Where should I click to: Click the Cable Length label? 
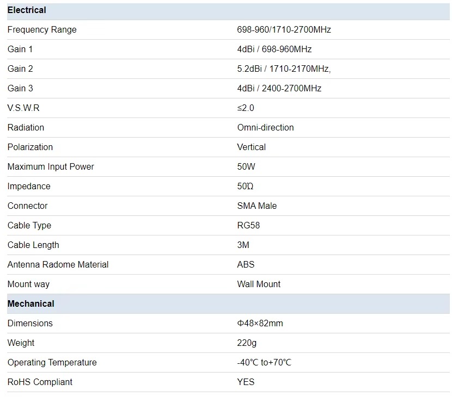tap(33, 245)
